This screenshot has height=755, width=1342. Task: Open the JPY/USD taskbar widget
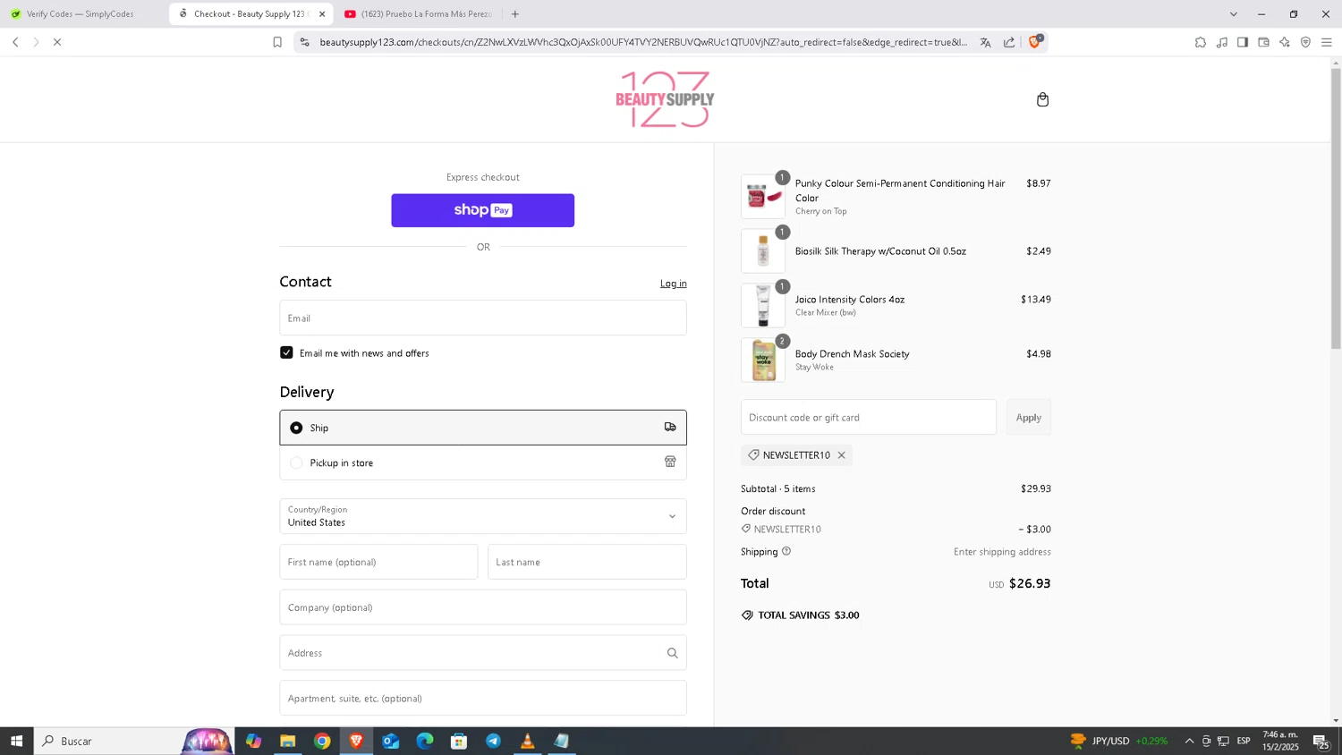tap(1119, 741)
